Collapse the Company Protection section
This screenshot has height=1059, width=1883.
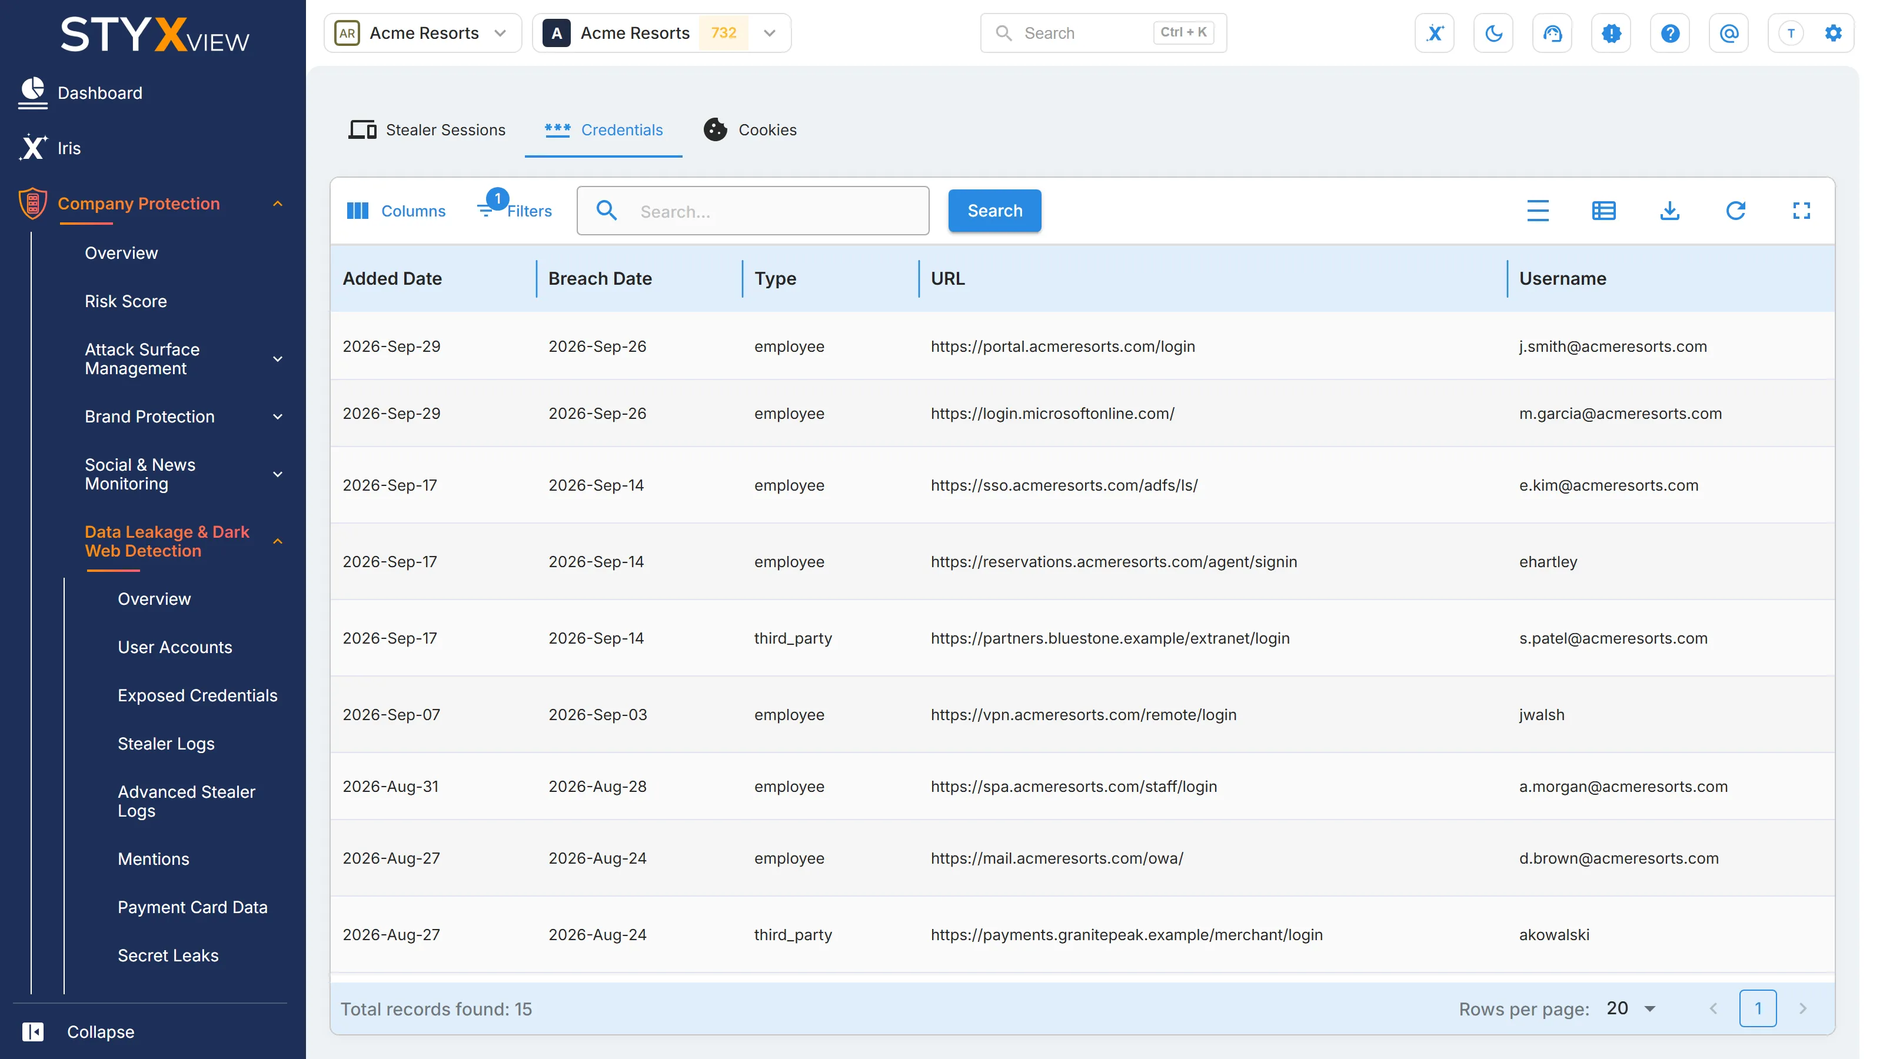[278, 204]
